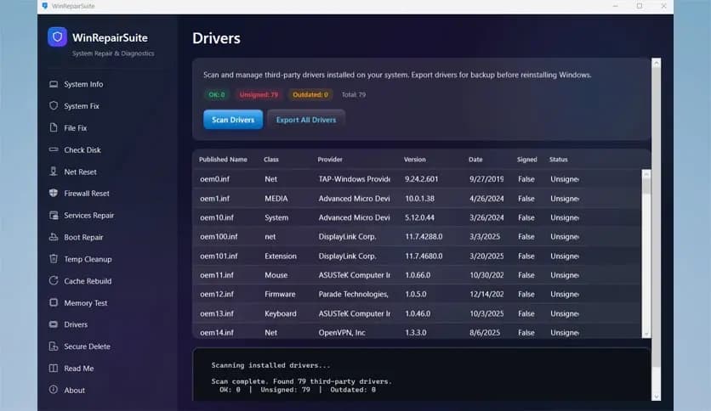The width and height of the screenshot is (711, 411).
Task: Click the title bar app icon
Action: [45, 6]
